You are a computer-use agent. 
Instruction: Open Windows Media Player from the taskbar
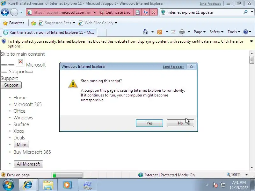[68, 185]
